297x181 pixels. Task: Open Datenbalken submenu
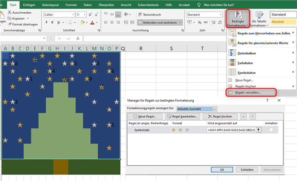click(261, 53)
